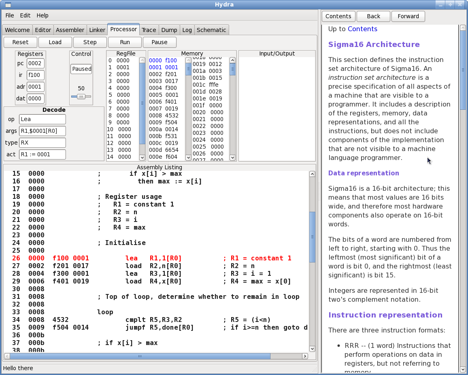468x375 pixels.
Task: Select highlighted listing line 26 lea R1,1[R0]
Action: point(156,258)
